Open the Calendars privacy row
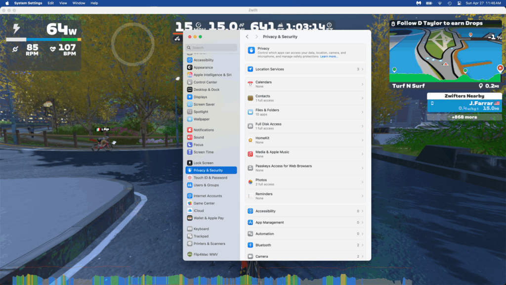Viewport: 506px width, 285px height. tap(305, 84)
